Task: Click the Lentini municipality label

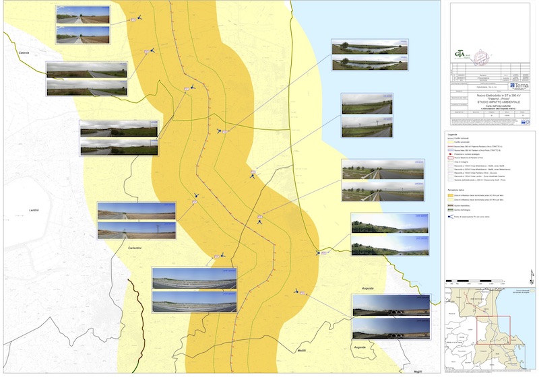Action: coord(34,211)
